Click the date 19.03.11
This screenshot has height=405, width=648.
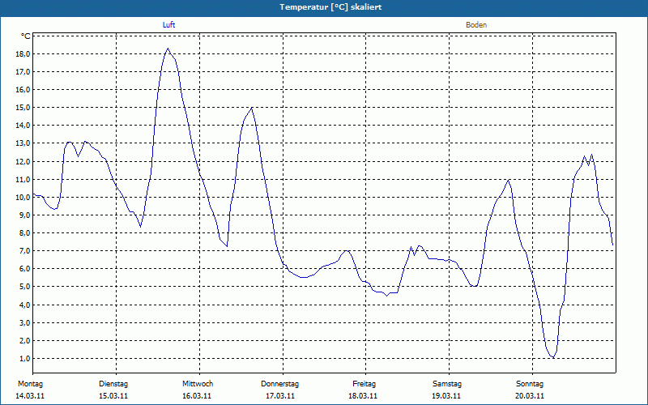[446, 396]
